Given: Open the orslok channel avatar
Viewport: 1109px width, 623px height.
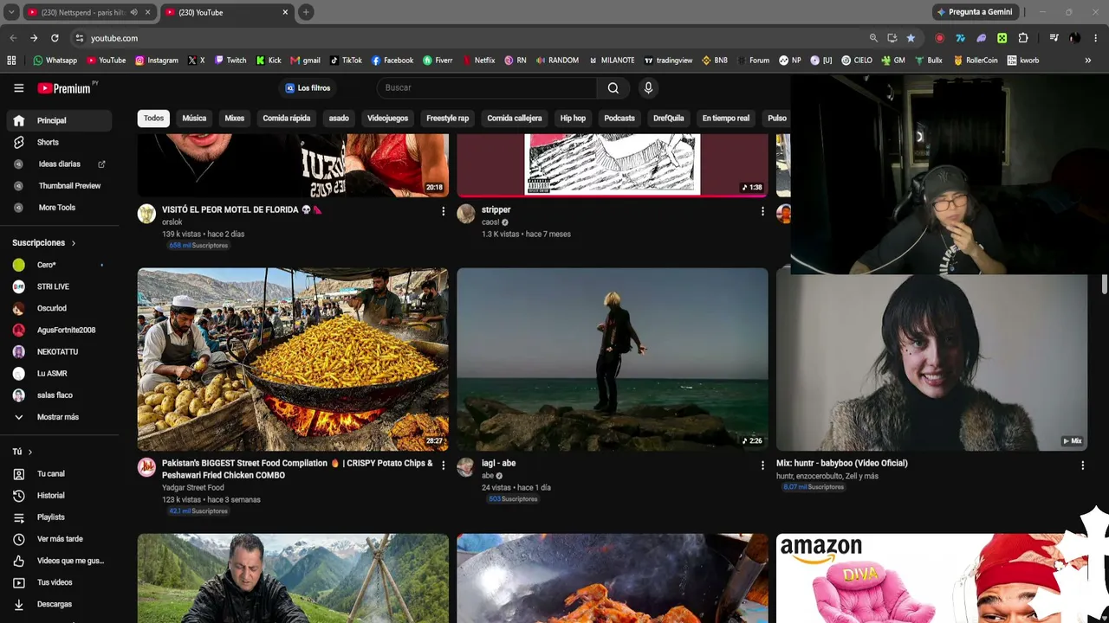Looking at the screenshot, I should tap(146, 214).
